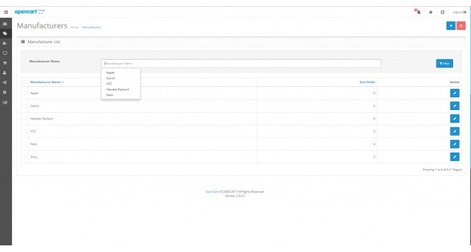Click the Apple name in table row
Screen dimensions: 471x252
[34, 93]
